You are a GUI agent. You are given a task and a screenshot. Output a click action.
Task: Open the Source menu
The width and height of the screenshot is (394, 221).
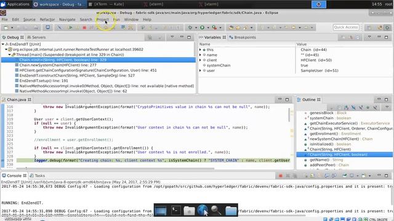click(29, 20)
